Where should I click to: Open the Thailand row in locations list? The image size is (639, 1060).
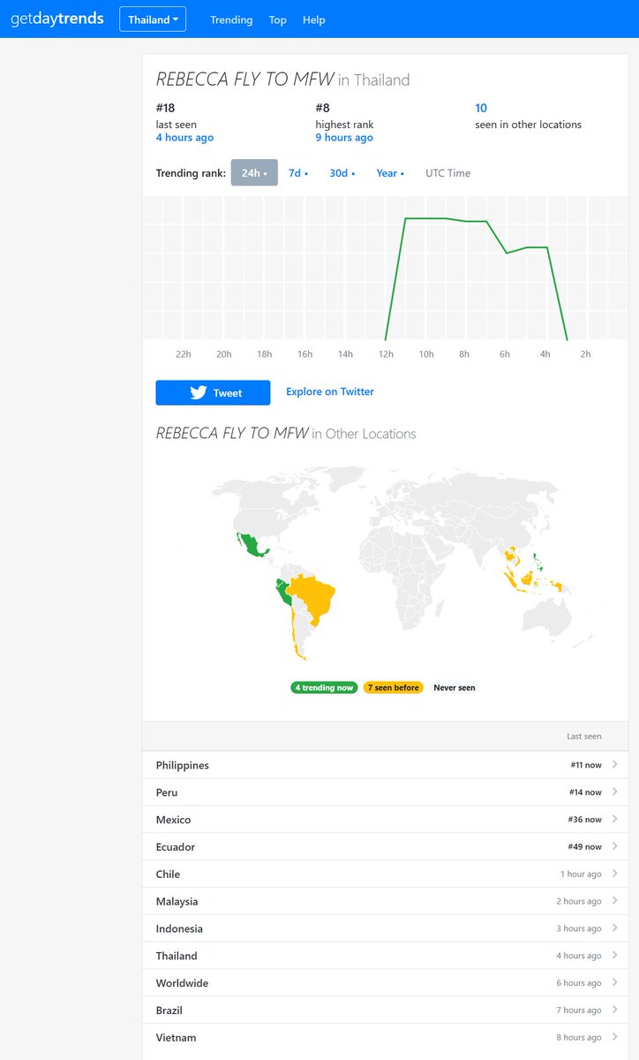pos(385,956)
